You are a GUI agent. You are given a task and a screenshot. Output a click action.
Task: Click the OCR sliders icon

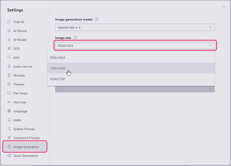click(9, 49)
